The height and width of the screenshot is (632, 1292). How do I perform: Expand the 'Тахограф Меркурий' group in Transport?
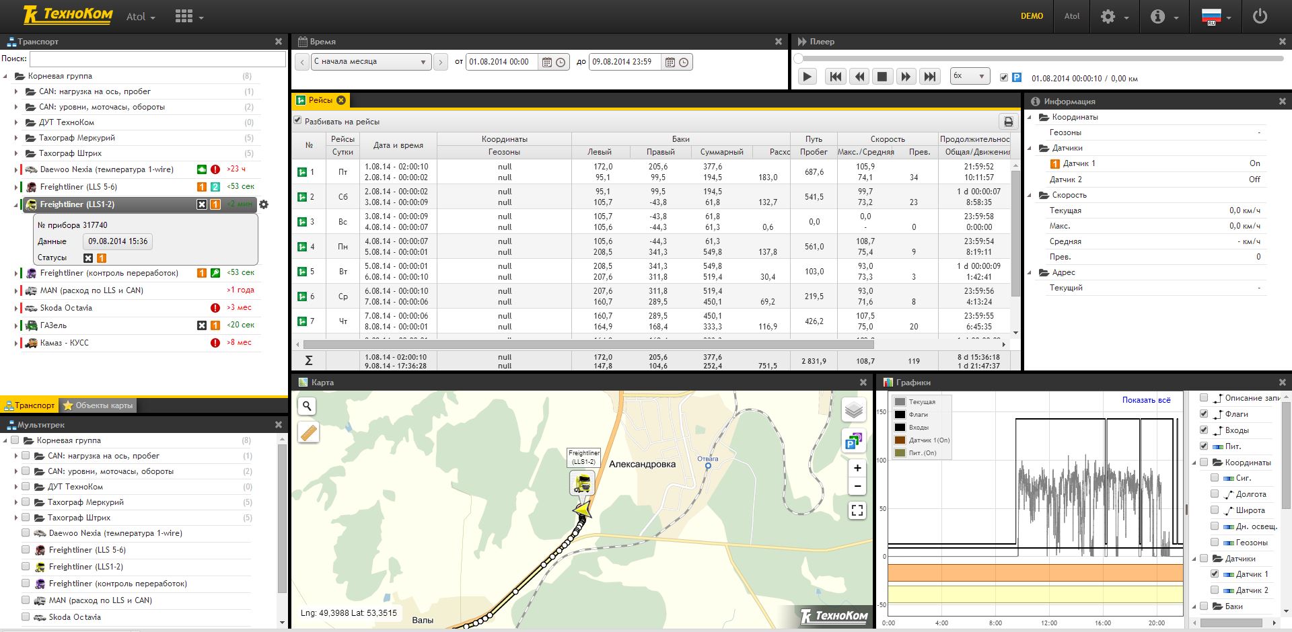17,138
